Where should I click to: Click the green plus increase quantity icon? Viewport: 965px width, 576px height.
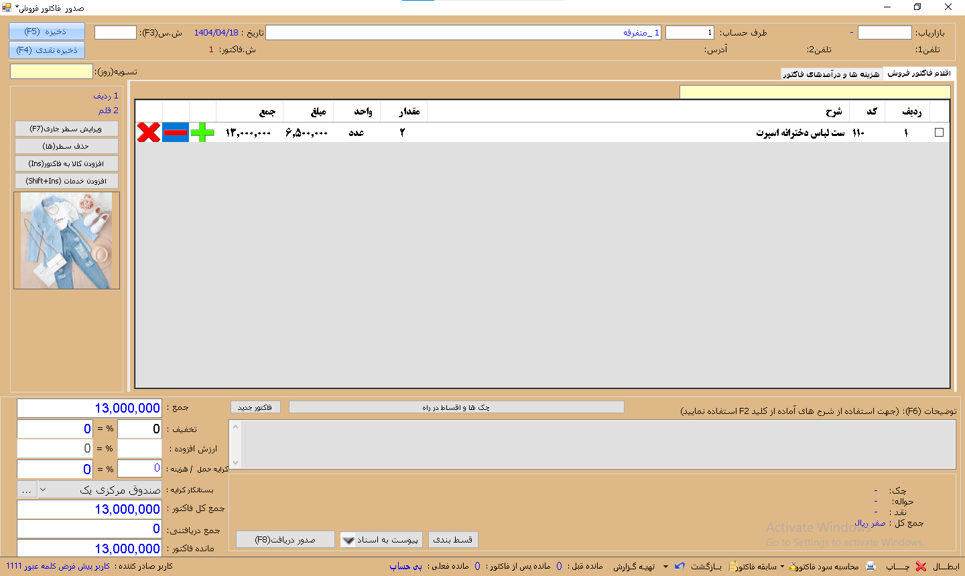pyautogui.click(x=202, y=133)
